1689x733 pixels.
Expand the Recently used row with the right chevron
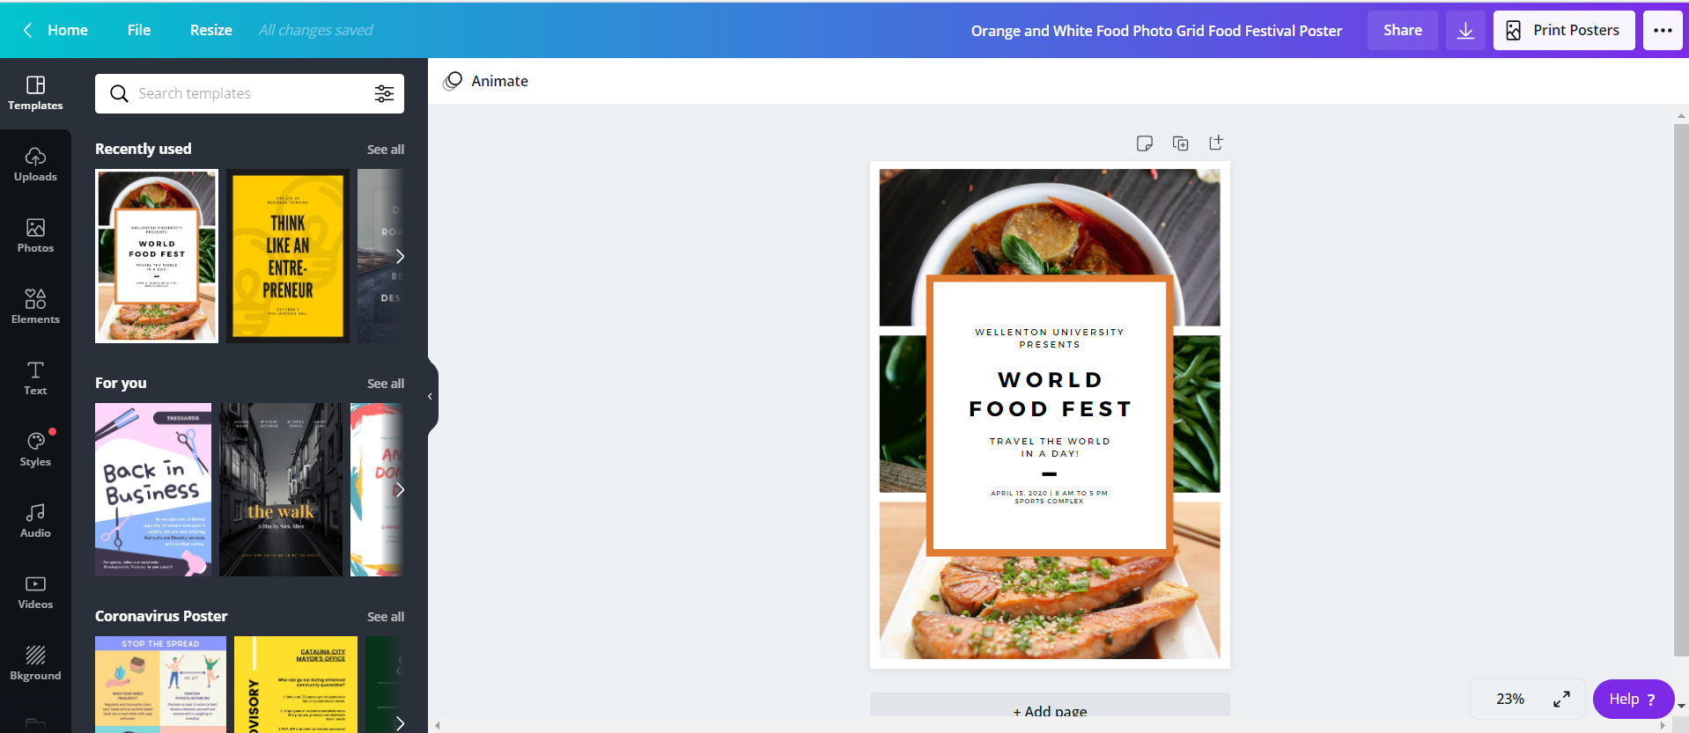click(x=400, y=256)
